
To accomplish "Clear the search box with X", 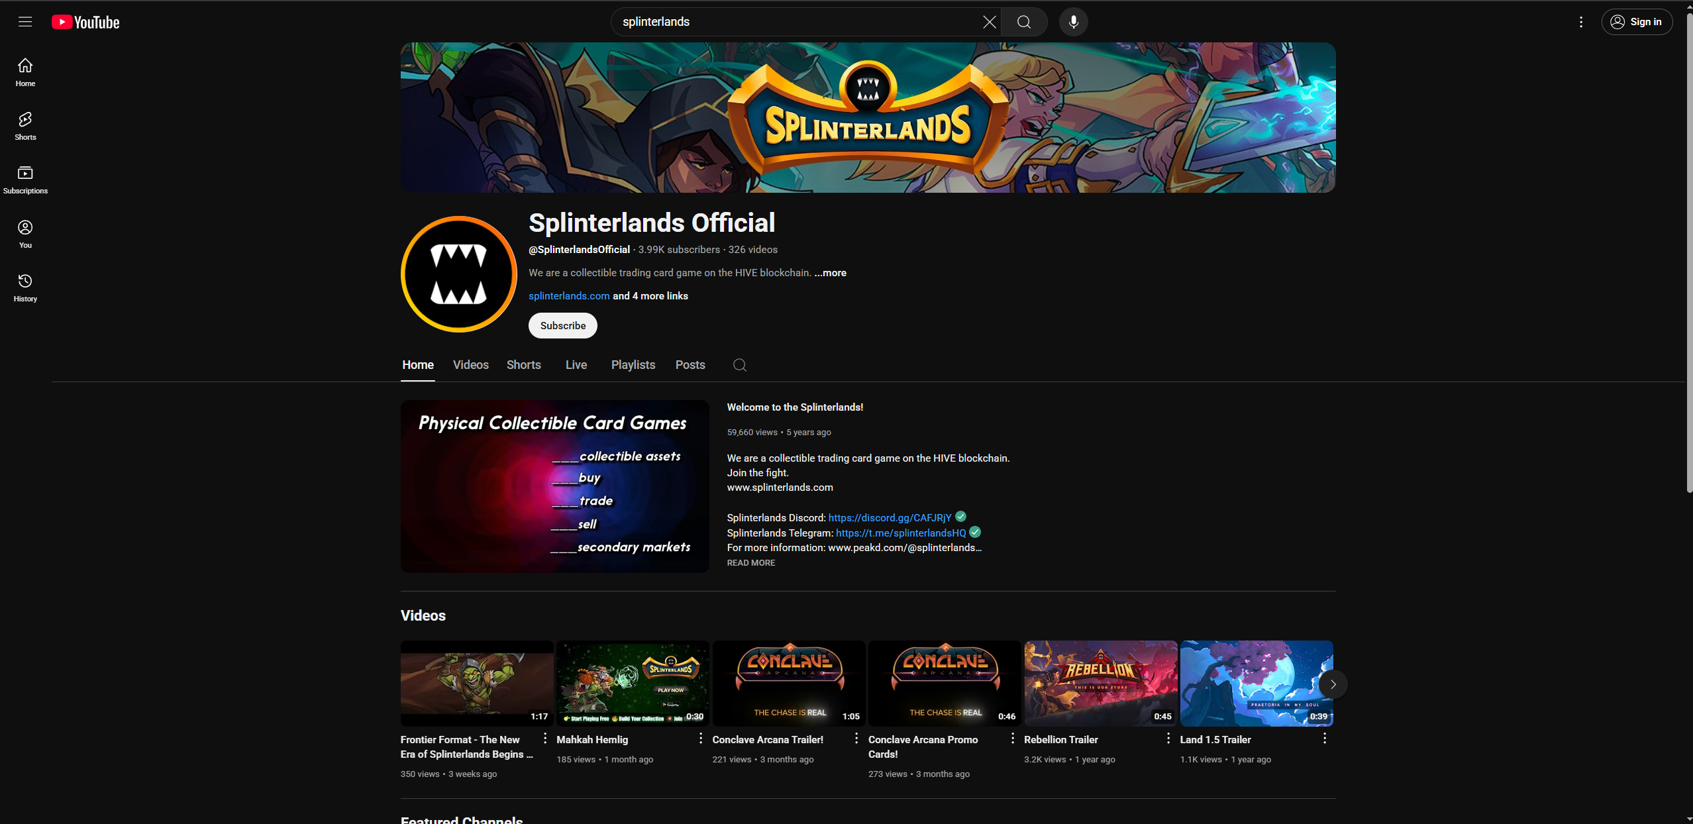I will (x=989, y=22).
